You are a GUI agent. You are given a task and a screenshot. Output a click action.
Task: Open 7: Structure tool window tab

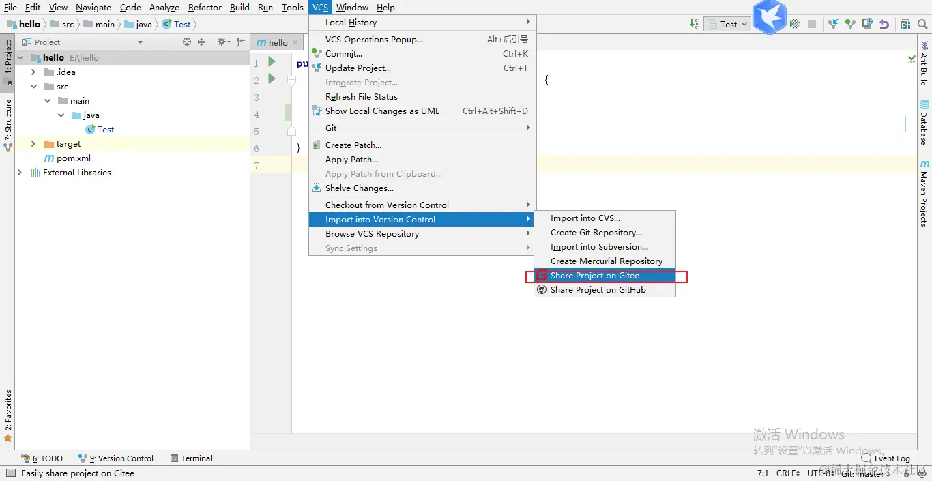pos(8,124)
